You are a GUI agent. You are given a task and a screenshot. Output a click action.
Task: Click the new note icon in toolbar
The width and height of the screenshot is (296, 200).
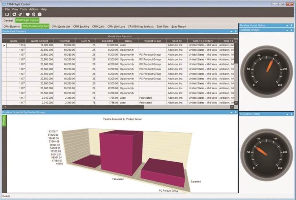pos(7,14)
